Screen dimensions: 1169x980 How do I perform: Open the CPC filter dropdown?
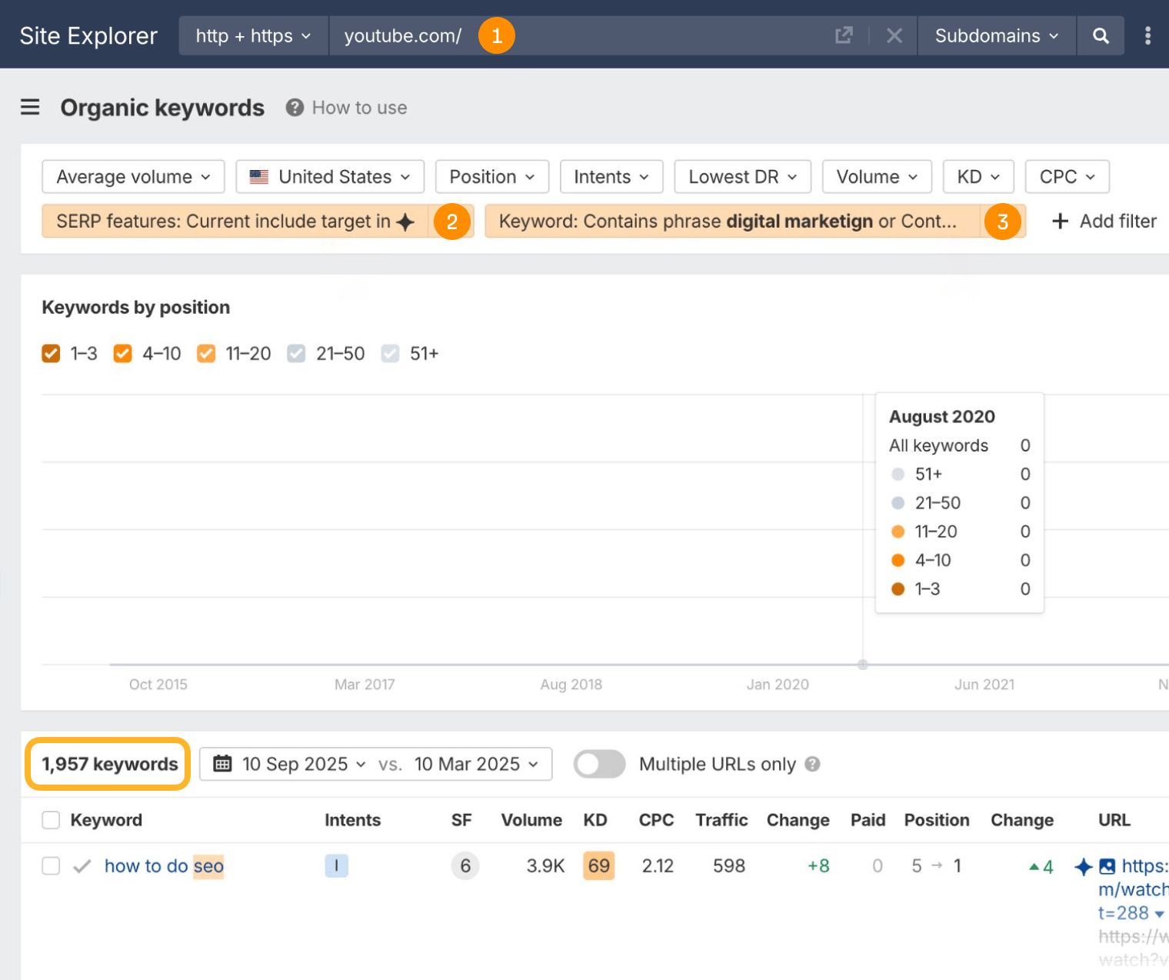[x=1067, y=177]
